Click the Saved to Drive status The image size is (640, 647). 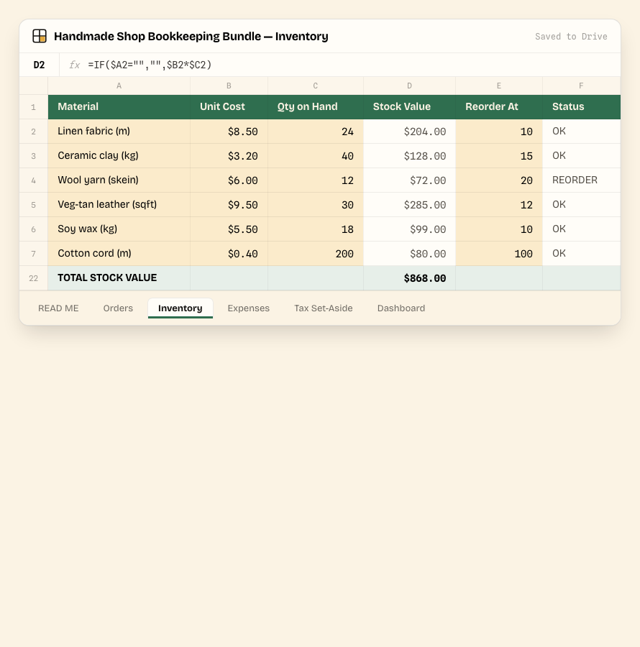click(x=571, y=37)
